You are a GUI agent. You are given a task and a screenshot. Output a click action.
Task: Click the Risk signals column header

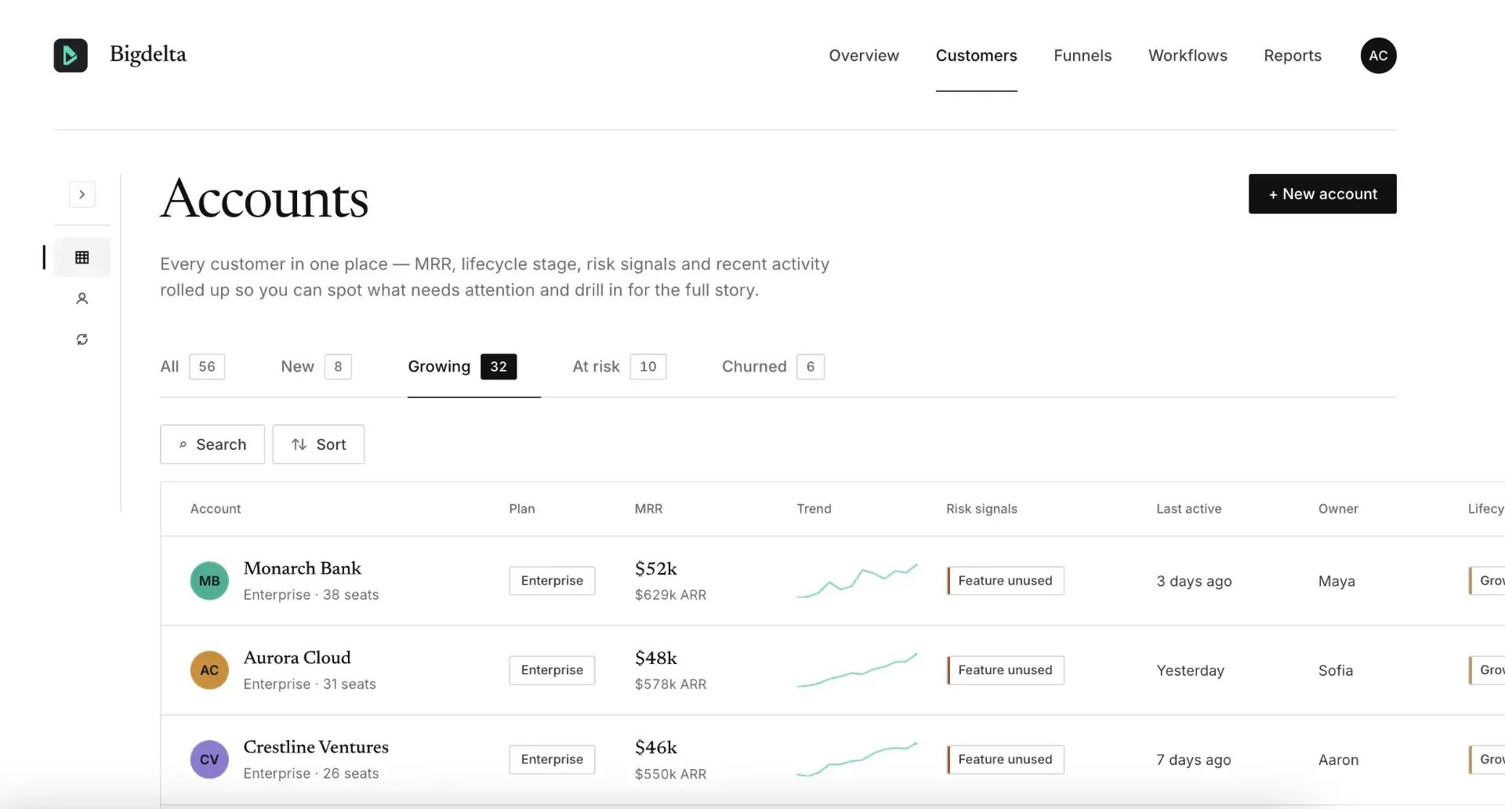point(981,509)
